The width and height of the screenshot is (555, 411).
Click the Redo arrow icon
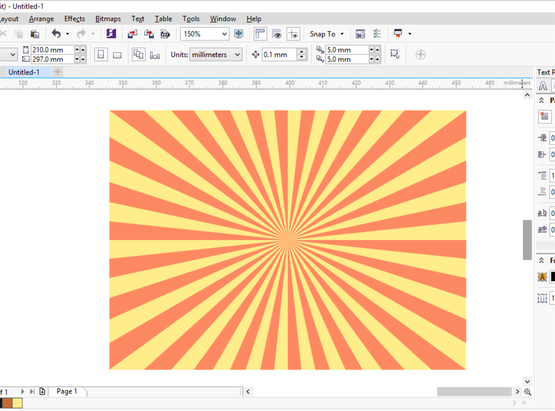[81, 34]
